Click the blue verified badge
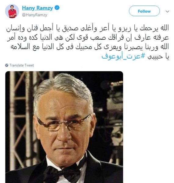The height and width of the screenshot is (183, 174). pos(57,8)
